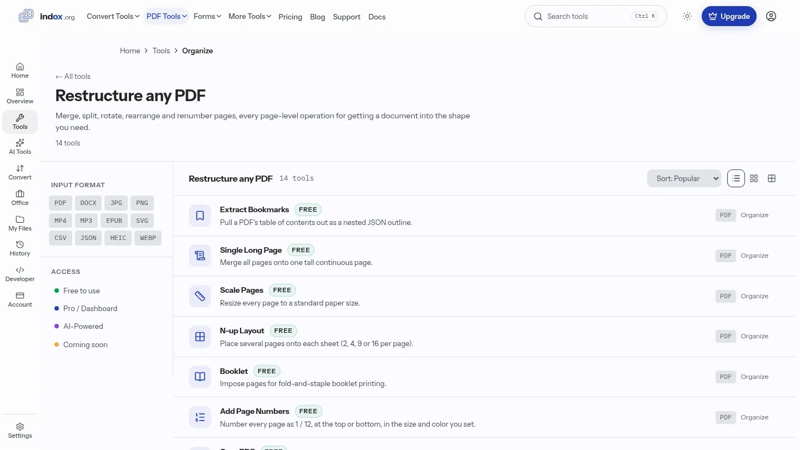Click the Extract Bookmarks tool icon

click(x=200, y=216)
